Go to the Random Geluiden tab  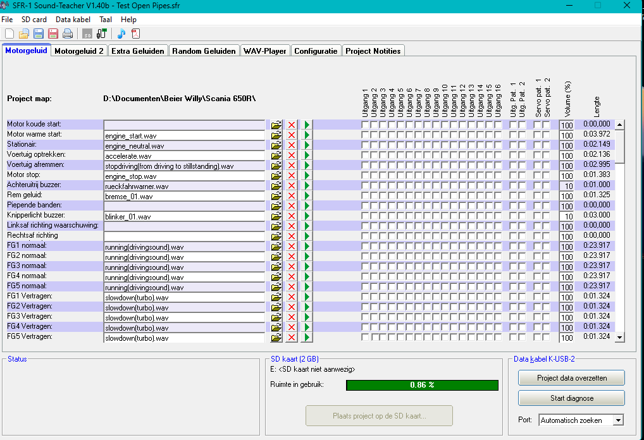204,51
